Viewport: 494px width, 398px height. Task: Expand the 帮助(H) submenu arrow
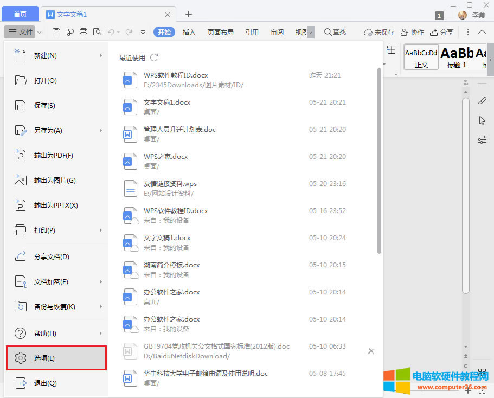[x=101, y=333]
